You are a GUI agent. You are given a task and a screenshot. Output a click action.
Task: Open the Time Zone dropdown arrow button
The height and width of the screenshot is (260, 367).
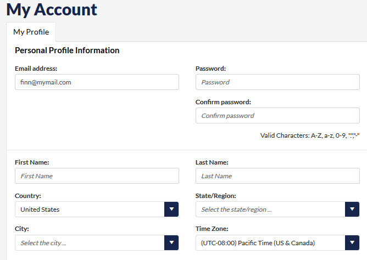[x=352, y=242]
